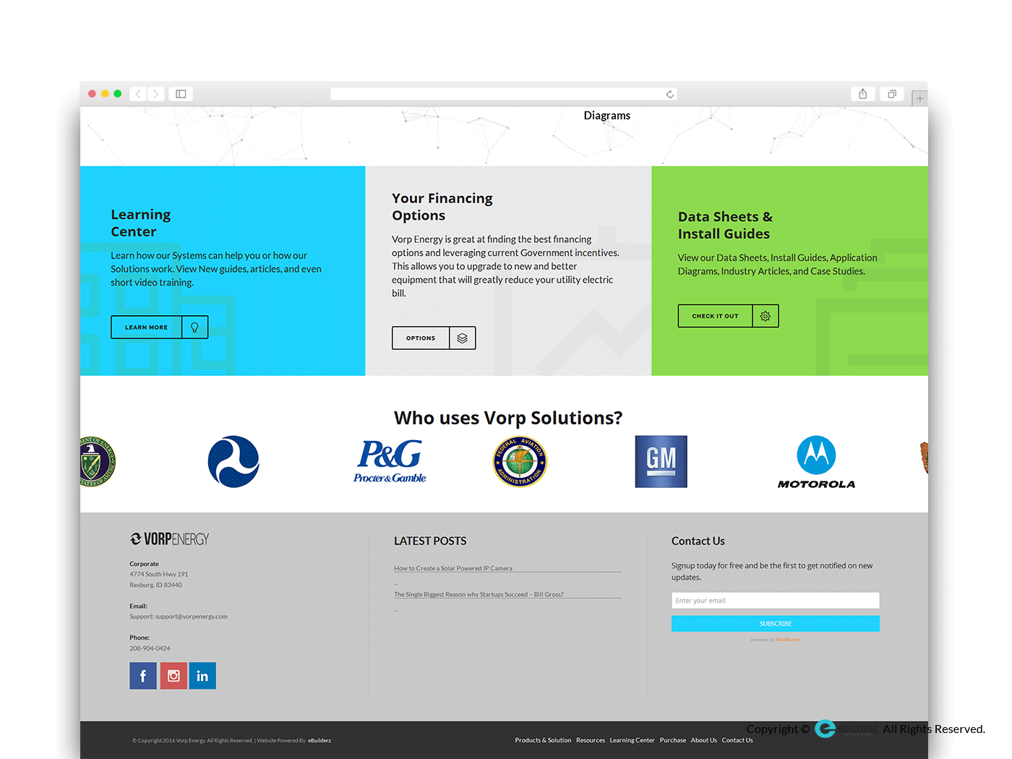Viewport: 1012px width, 759px height.
Task: Open the LinkedIn social icon
Action: [202, 676]
